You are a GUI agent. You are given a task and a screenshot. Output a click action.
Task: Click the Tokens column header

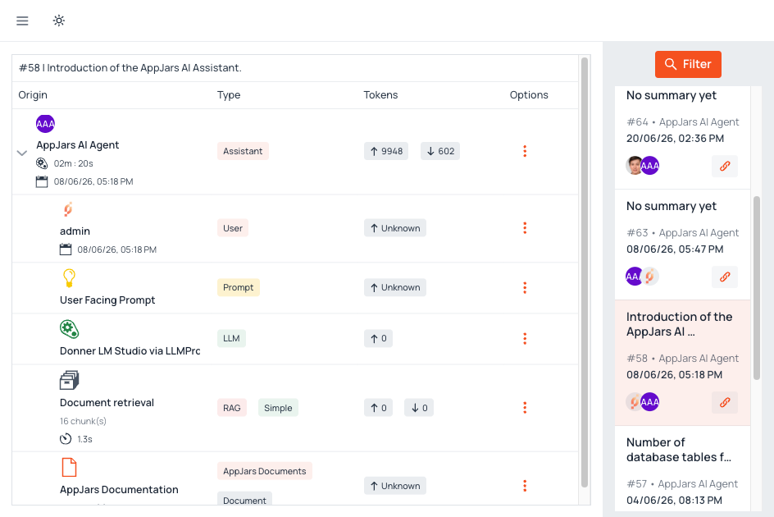pyautogui.click(x=380, y=95)
